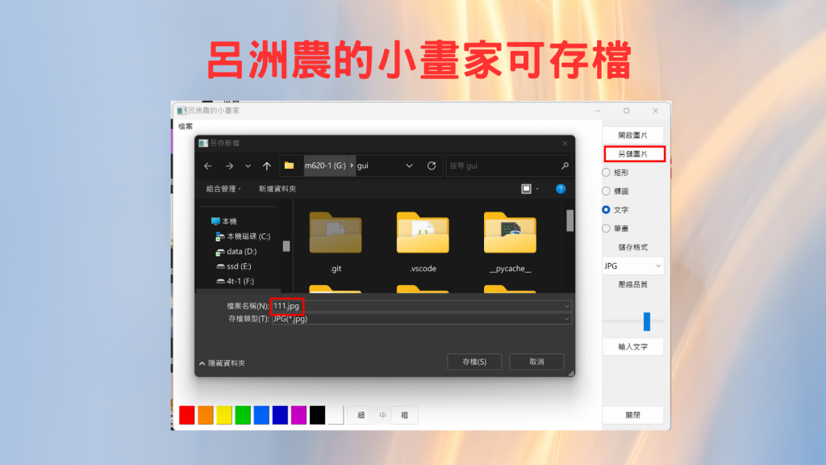Select 4t-1 (F:) drive
826x465 pixels.
pyautogui.click(x=235, y=281)
